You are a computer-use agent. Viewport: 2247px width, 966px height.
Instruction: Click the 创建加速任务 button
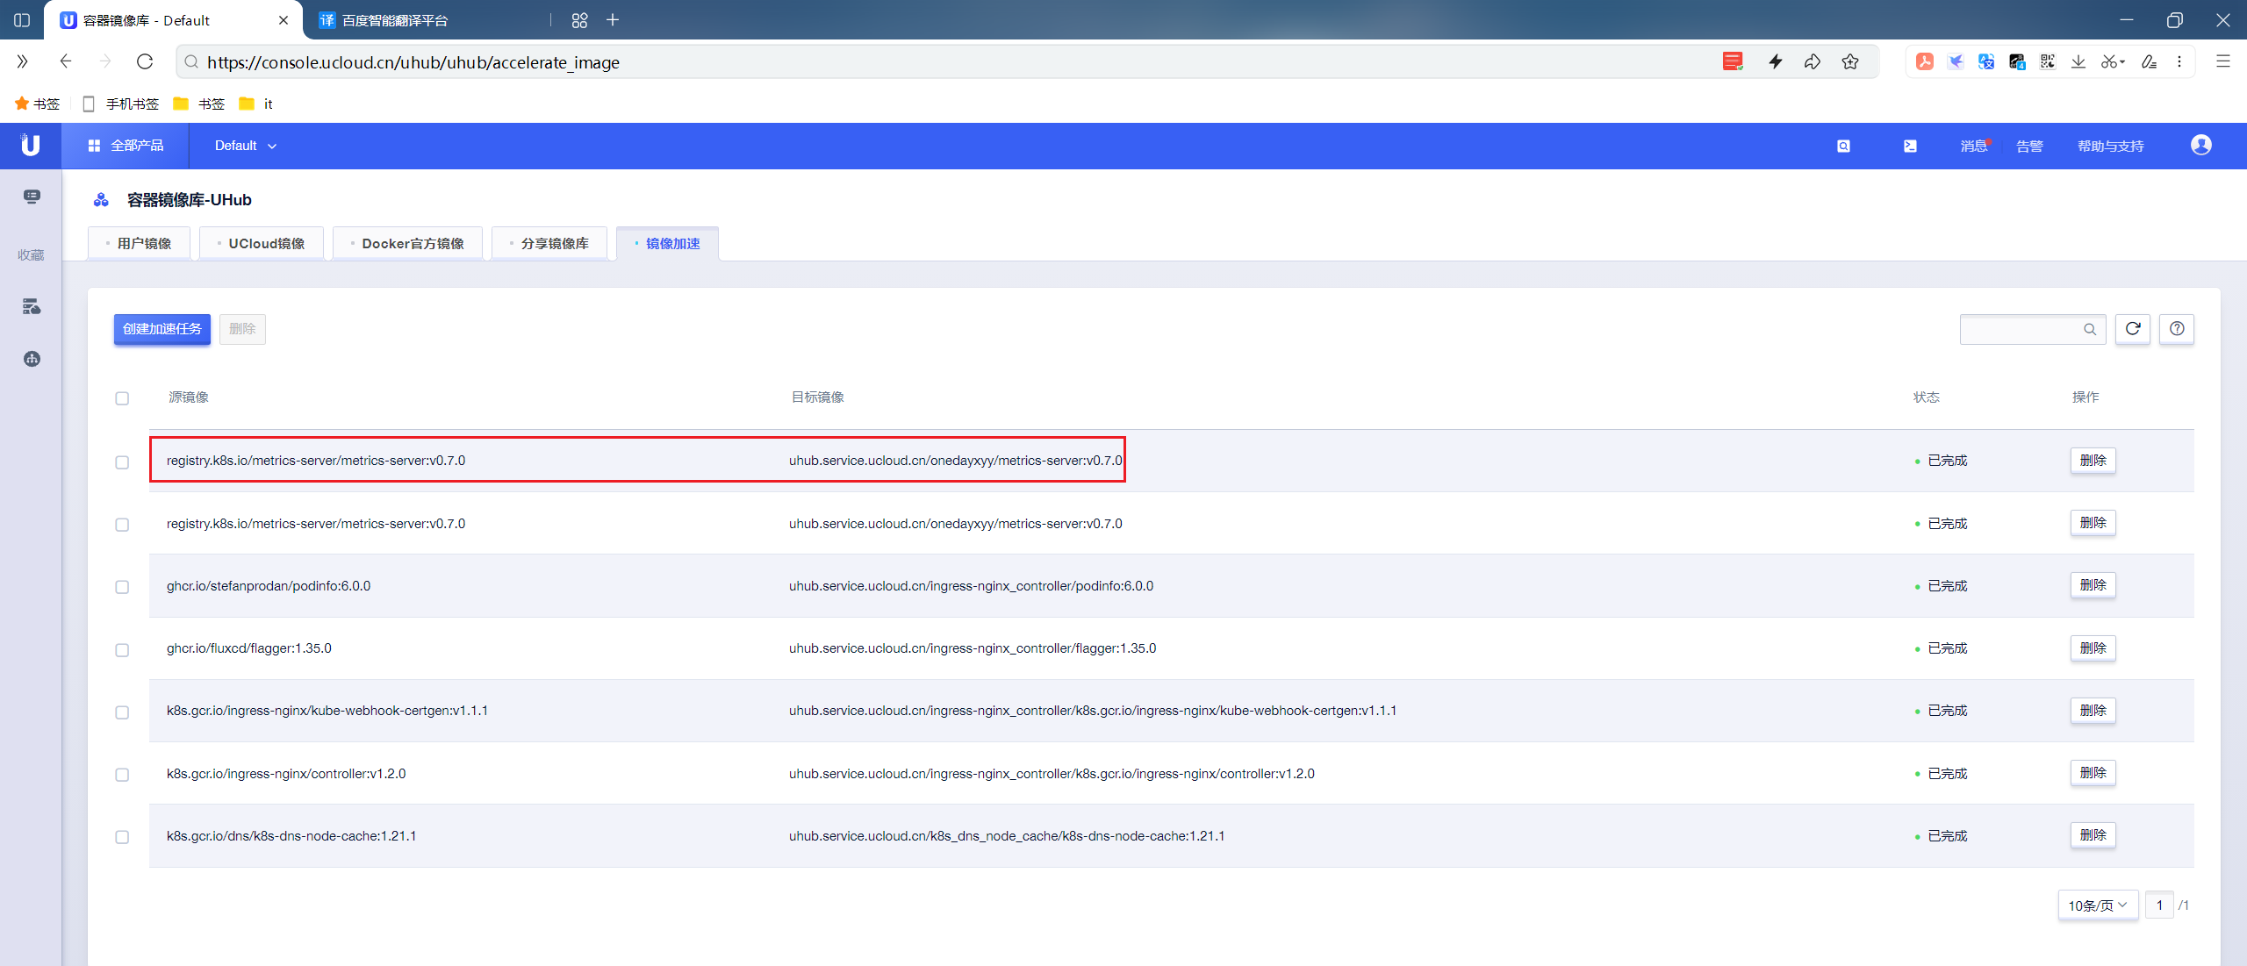coord(162,329)
